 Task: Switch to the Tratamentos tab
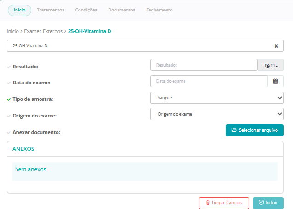(x=50, y=10)
